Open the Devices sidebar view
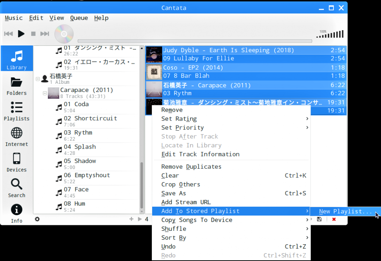Image resolution: width=381 pixels, height=261 pixels. [16, 162]
